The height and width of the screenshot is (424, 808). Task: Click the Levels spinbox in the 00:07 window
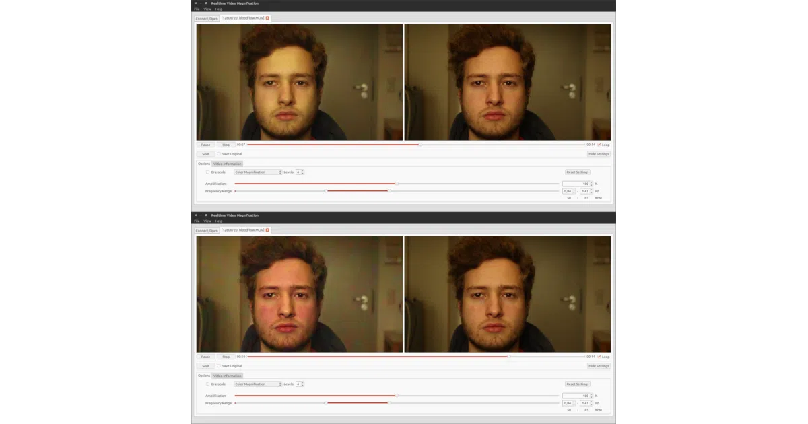[x=300, y=172]
